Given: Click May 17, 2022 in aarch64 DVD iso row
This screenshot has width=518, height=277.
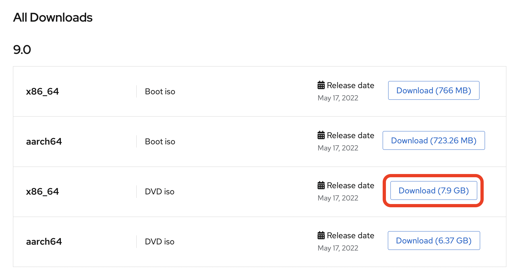Looking at the screenshot, I should [x=338, y=248].
